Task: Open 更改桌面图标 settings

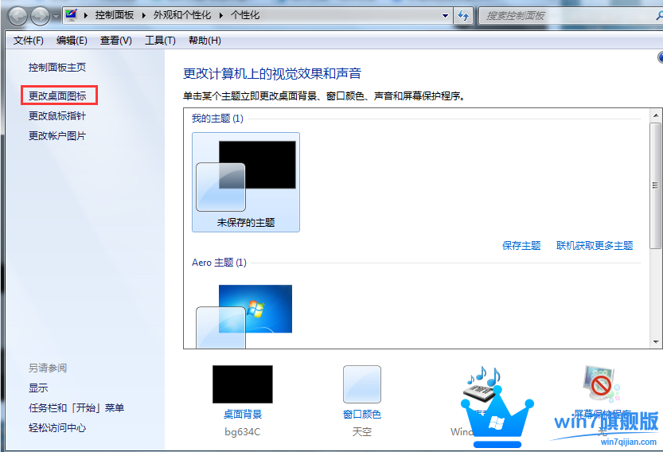Action: click(57, 96)
